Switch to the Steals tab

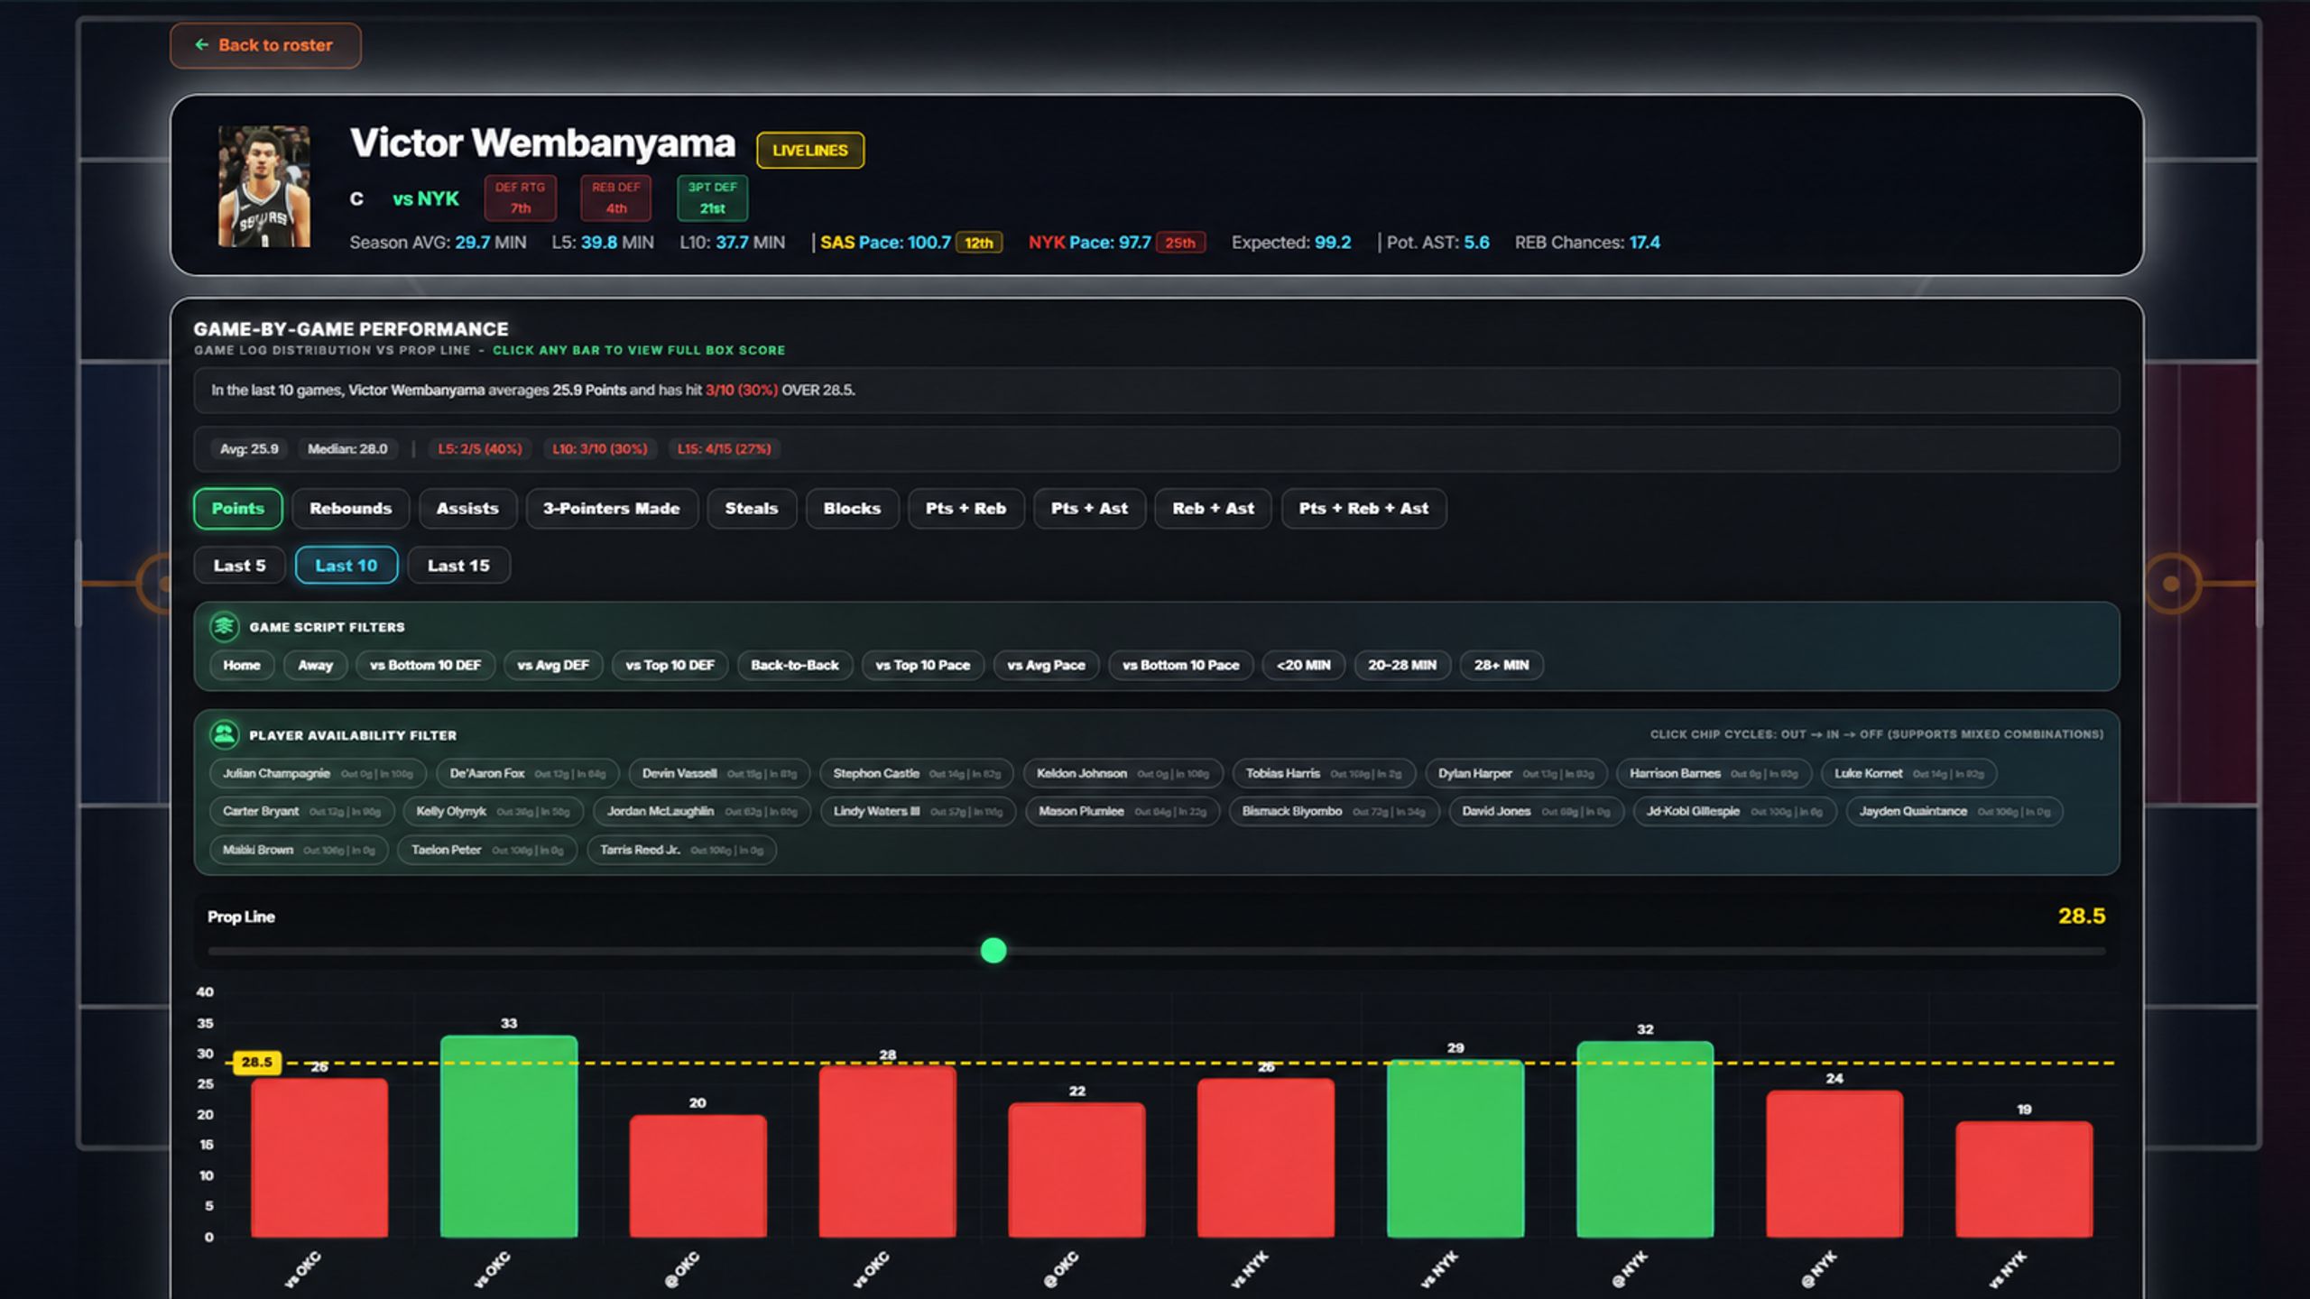tap(752, 508)
